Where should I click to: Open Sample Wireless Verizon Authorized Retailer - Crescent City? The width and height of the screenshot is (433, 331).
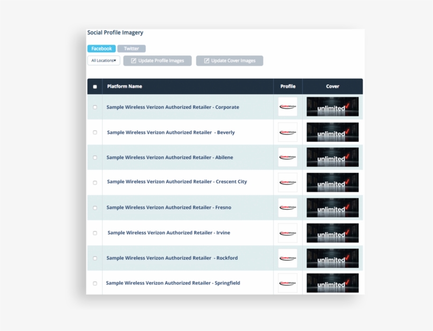[x=177, y=182]
